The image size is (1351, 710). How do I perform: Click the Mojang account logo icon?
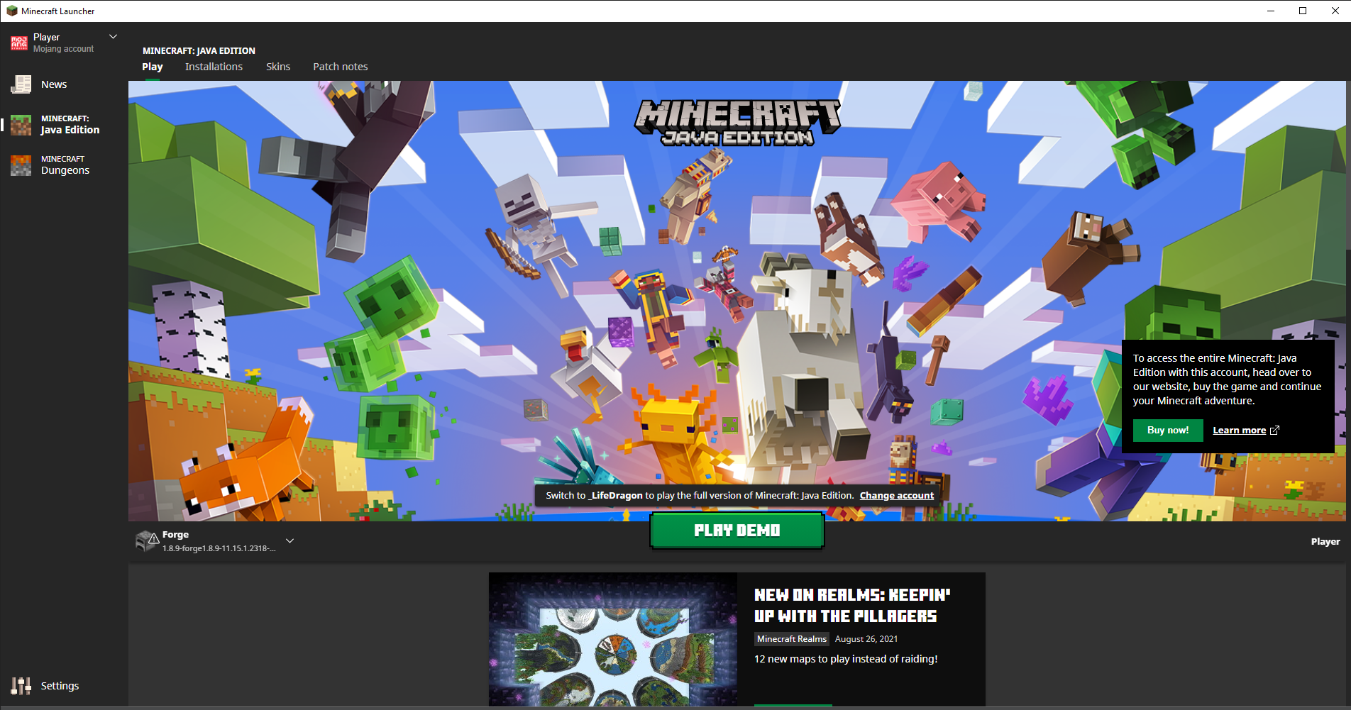(x=19, y=43)
